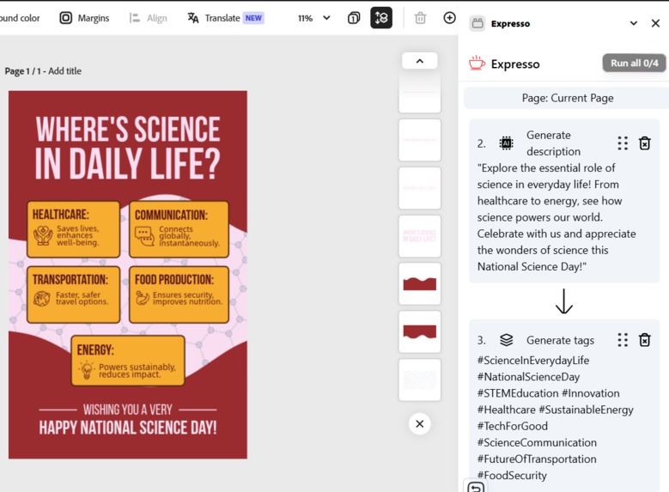
Task: Click drag handle of Generate description step
Action: [623, 143]
